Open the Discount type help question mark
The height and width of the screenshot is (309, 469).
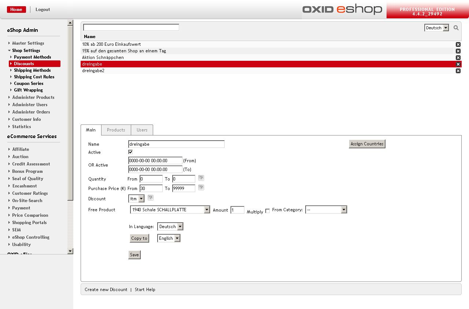[x=151, y=198]
